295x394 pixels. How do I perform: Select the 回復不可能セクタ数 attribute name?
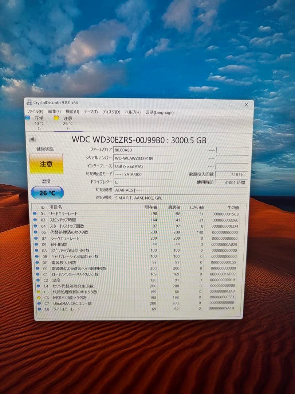pyautogui.click(x=69, y=298)
